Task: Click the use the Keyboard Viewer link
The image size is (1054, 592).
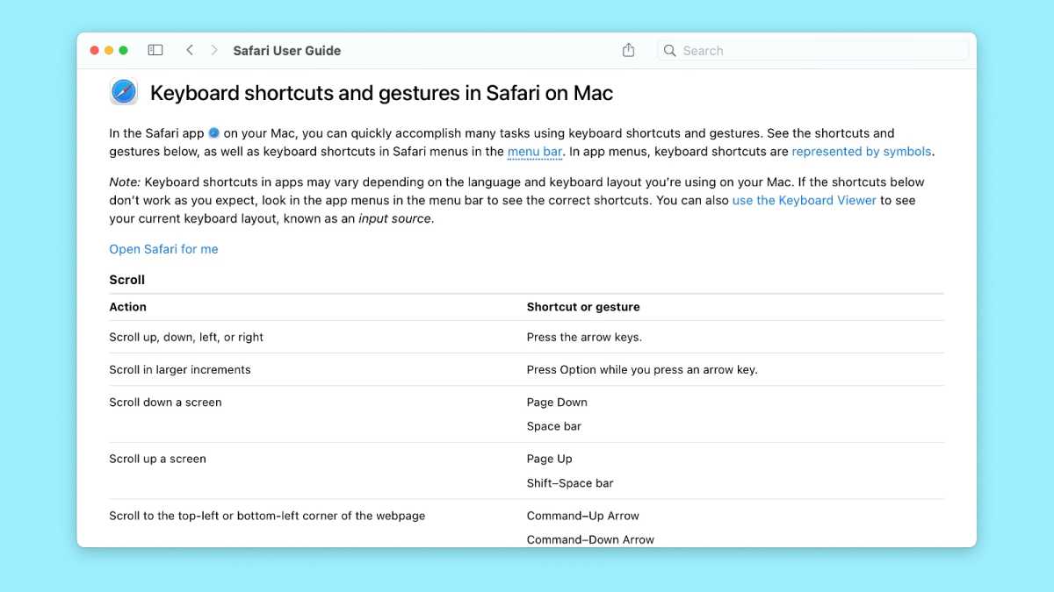Action: click(804, 200)
